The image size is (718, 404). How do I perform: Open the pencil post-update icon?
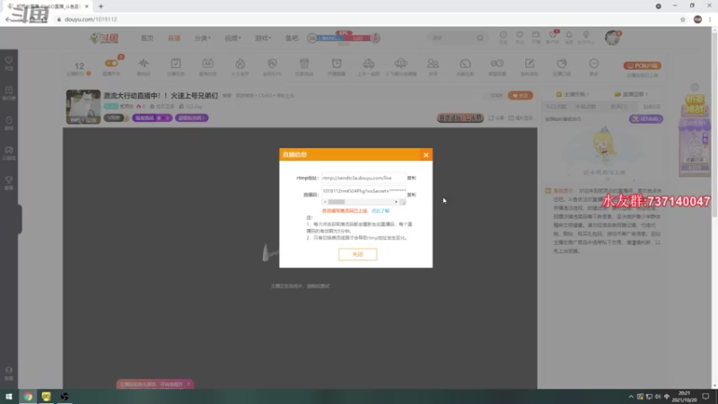coord(530,64)
